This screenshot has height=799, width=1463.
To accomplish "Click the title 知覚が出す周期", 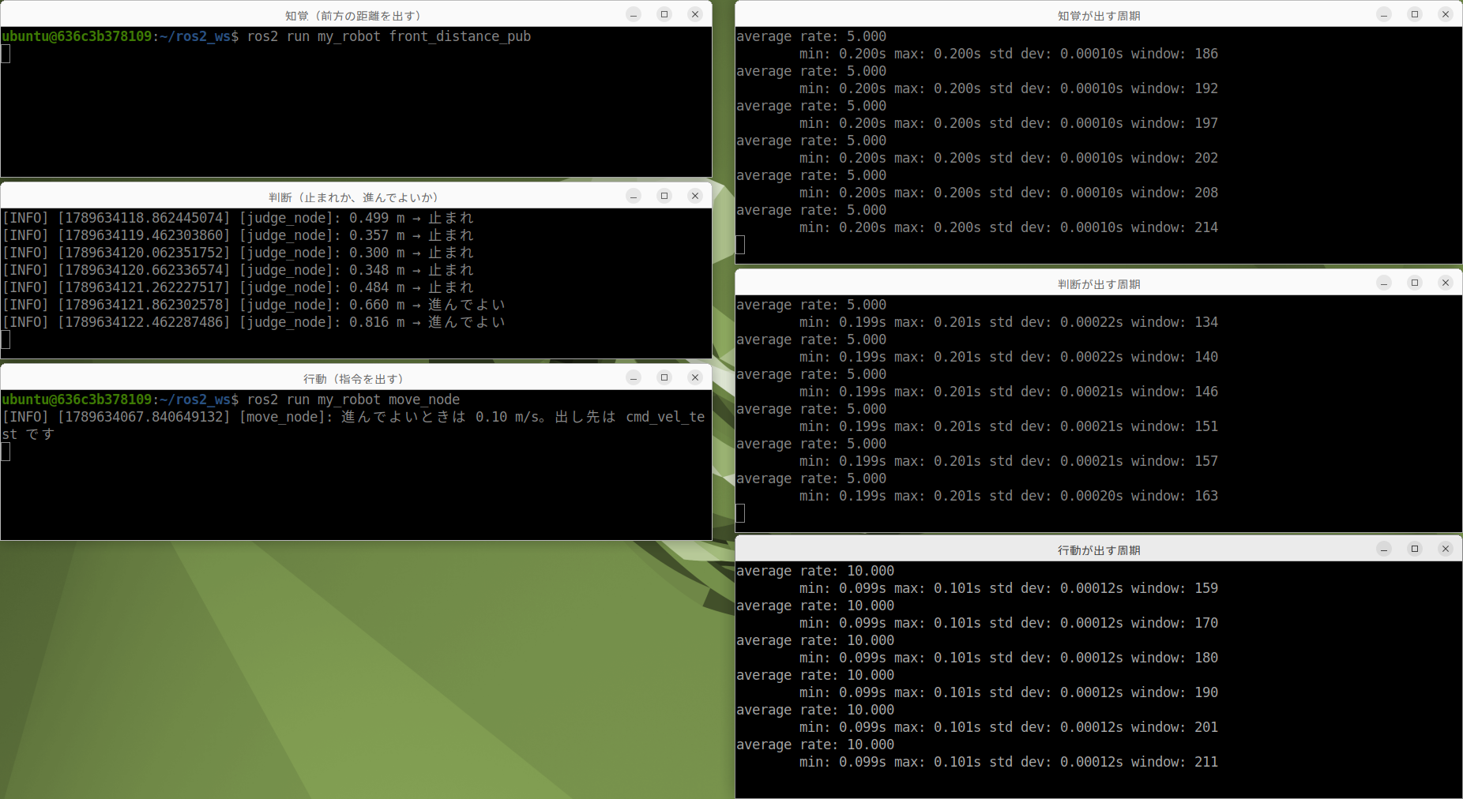I will coord(1099,16).
